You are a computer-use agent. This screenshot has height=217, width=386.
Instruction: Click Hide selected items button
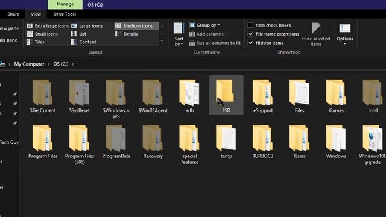(x=316, y=34)
